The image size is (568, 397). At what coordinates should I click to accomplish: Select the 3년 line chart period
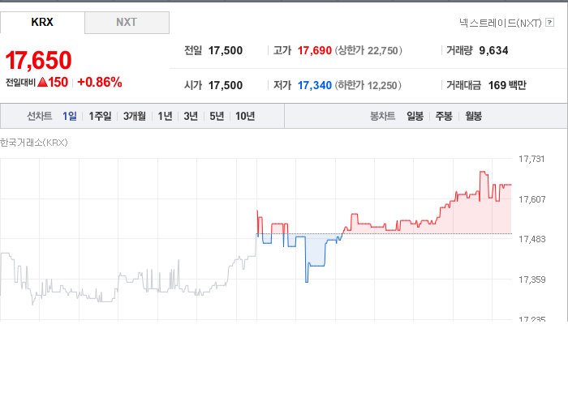pos(191,116)
